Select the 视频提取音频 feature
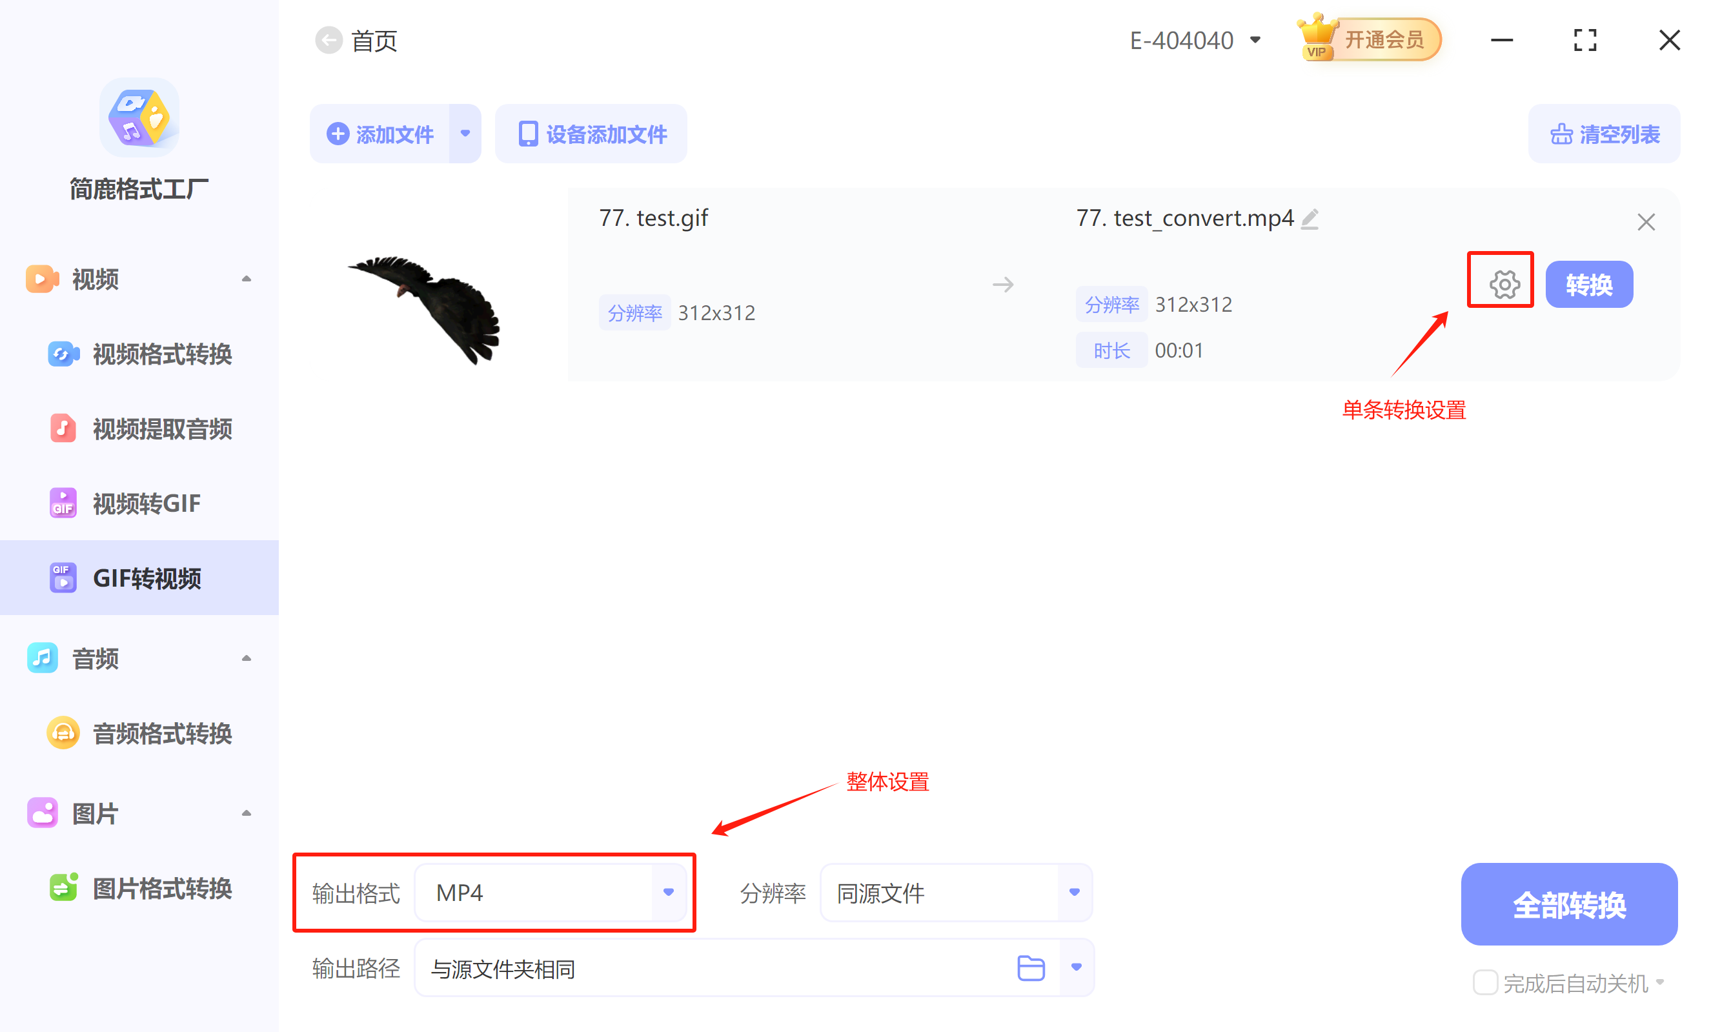The height and width of the screenshot is (1032, 1711). (164, 429)
